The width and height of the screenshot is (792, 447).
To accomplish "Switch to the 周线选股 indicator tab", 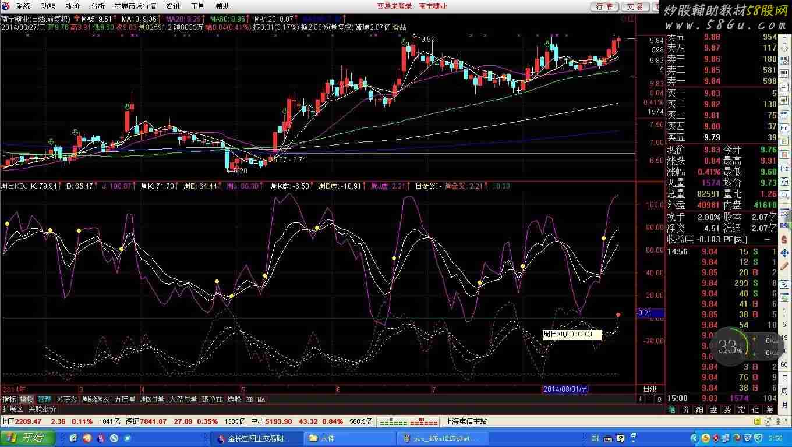I will pyautogui.click(x=96, y=399).
